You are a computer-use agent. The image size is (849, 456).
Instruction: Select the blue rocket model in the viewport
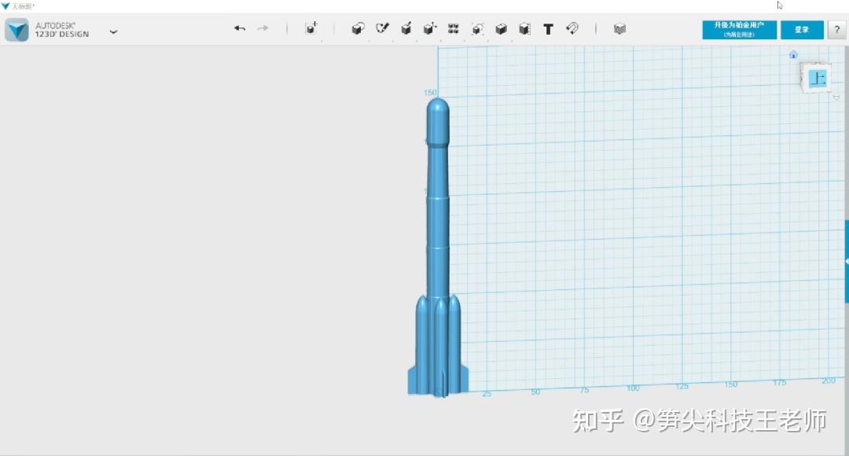pos(438,236)
